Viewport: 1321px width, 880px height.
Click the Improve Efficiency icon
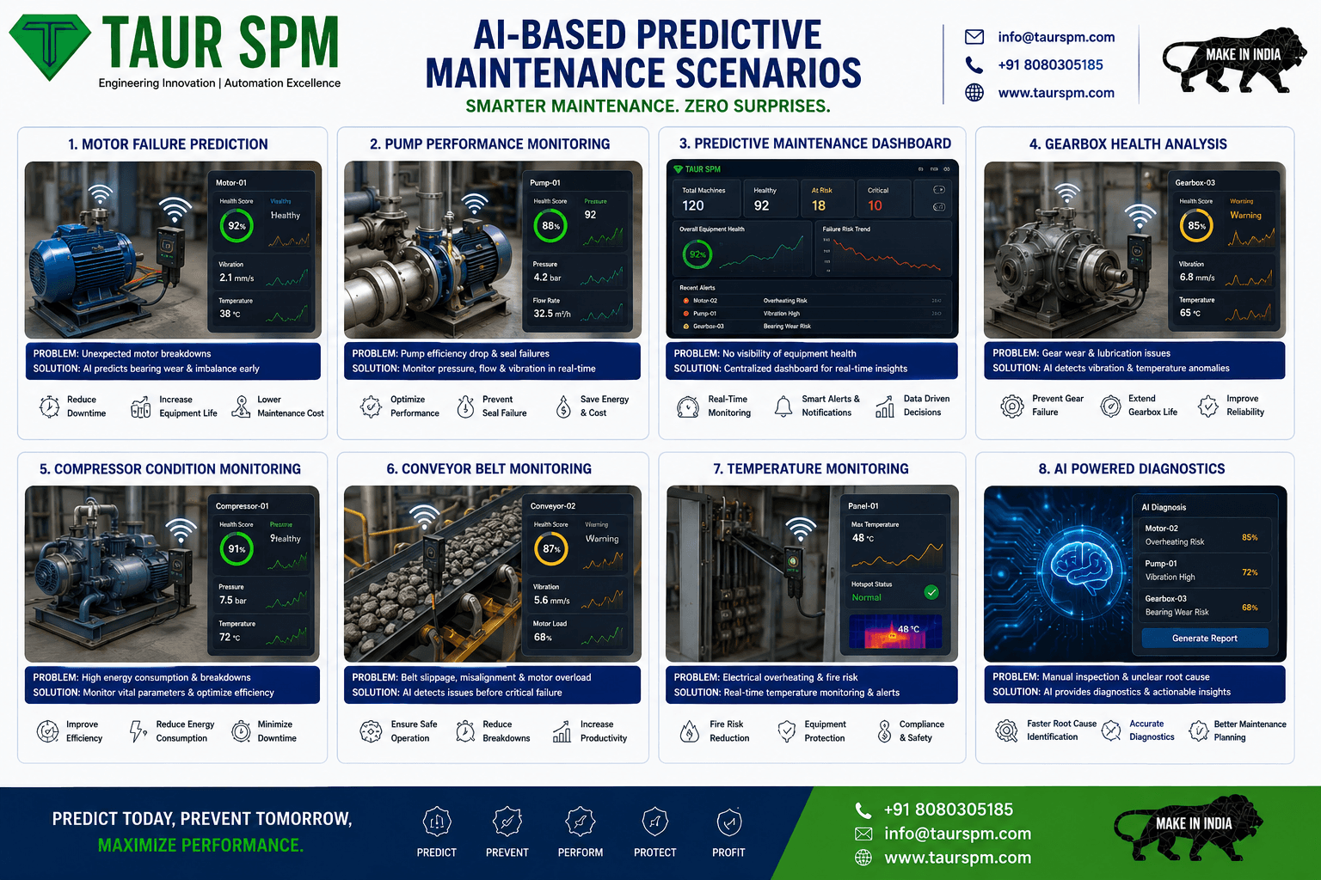48,731
